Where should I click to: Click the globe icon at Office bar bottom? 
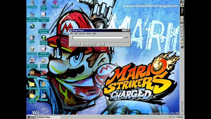[x=182, y=46]
